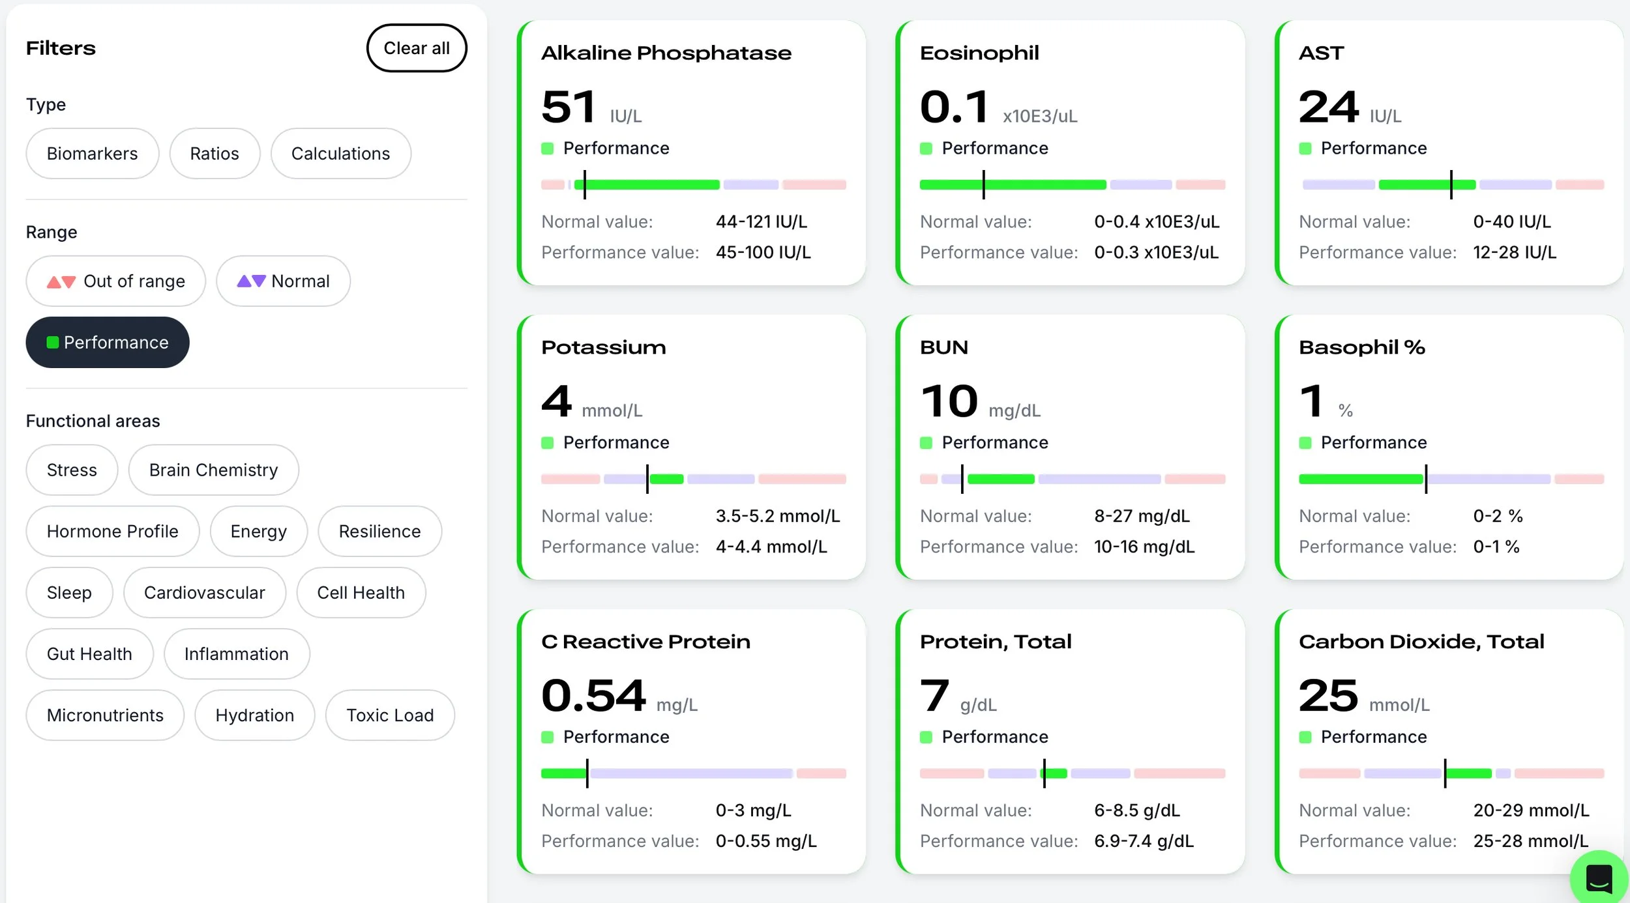Filter by Brain Chemistry area
The width and height of the screenshot is (1630, 903).
point(213,470)
